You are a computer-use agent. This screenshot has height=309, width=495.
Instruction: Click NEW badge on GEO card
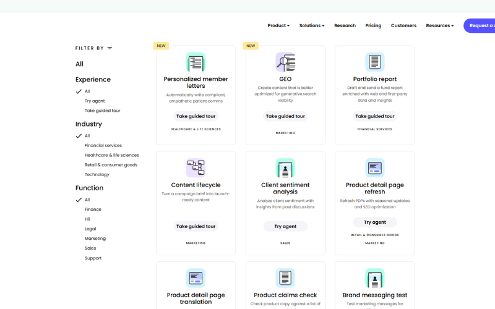[x=251, y=46]
